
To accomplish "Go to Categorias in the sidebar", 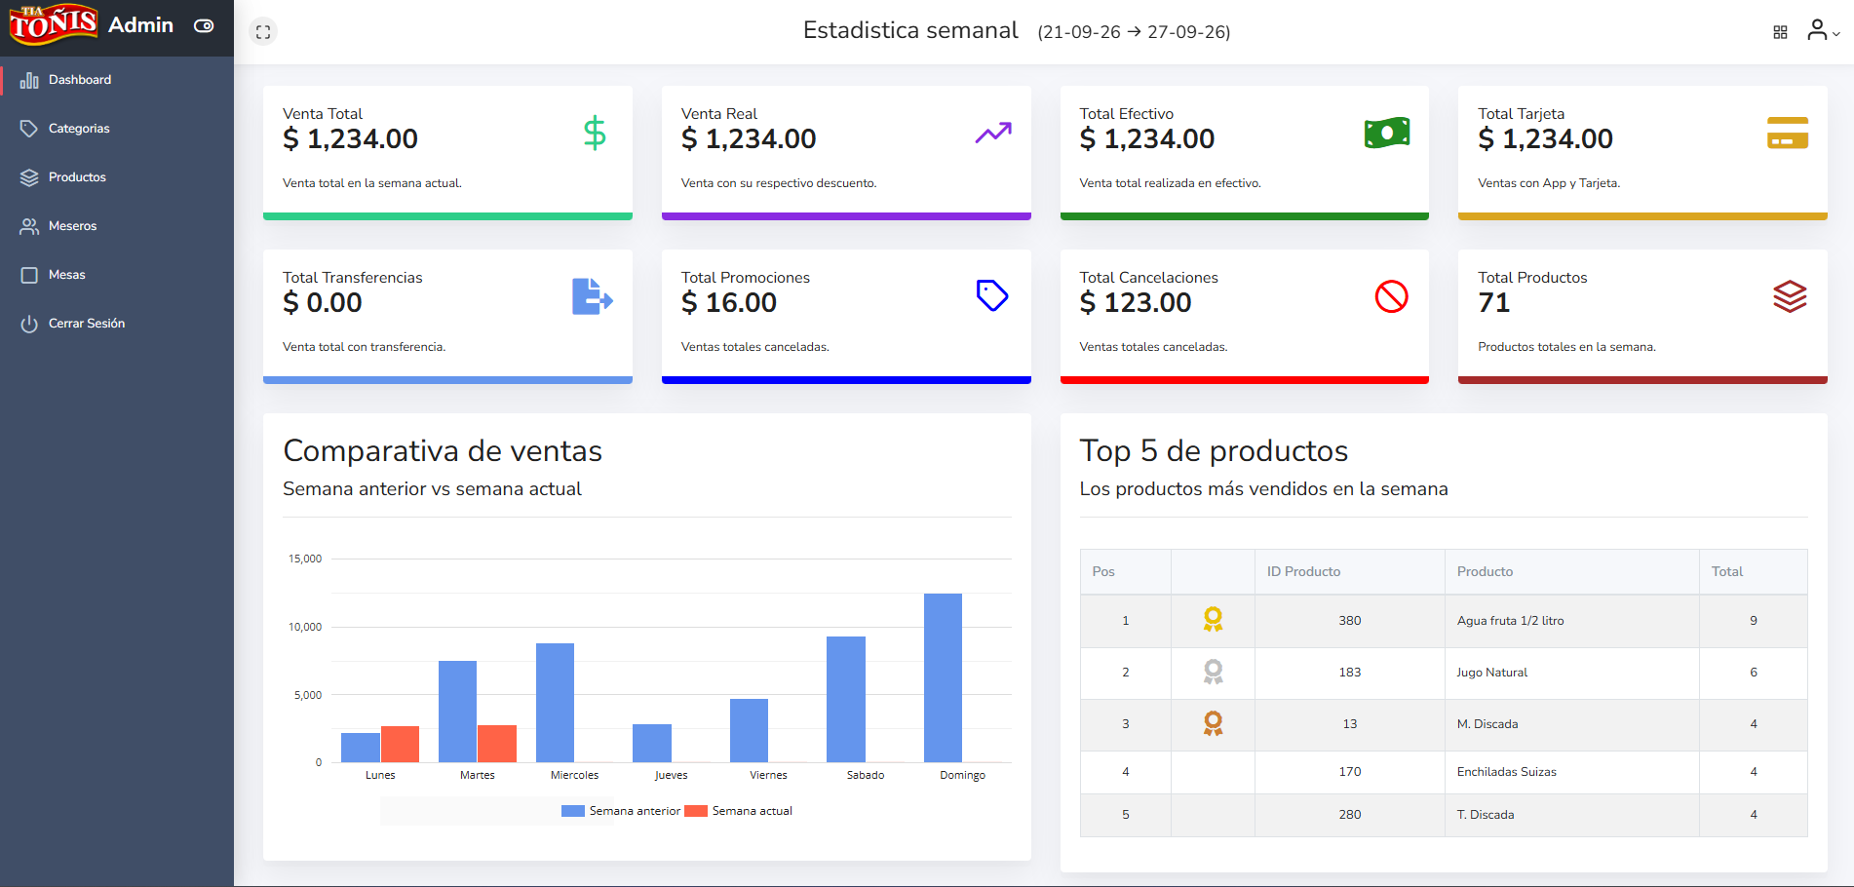I will pyautogui.click(x=117, y=129).
